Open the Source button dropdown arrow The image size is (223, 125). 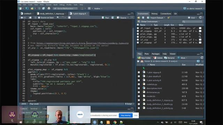click(x=128, y=18)
